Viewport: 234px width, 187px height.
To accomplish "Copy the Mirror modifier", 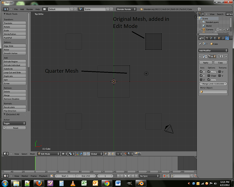I will pyautogui.click(x=220, y=62).
